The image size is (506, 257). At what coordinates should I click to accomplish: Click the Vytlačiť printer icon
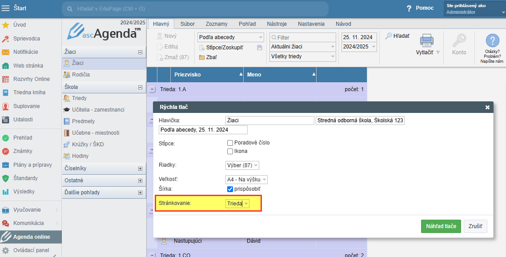(x=426, y=40)
